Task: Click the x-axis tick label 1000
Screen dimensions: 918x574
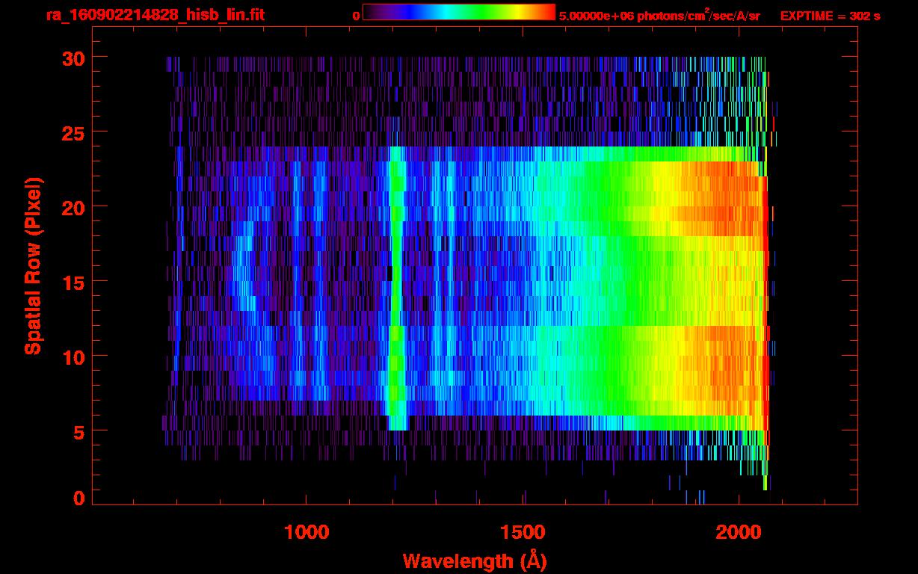Action: pyautogui.click(x=306, y=532)
